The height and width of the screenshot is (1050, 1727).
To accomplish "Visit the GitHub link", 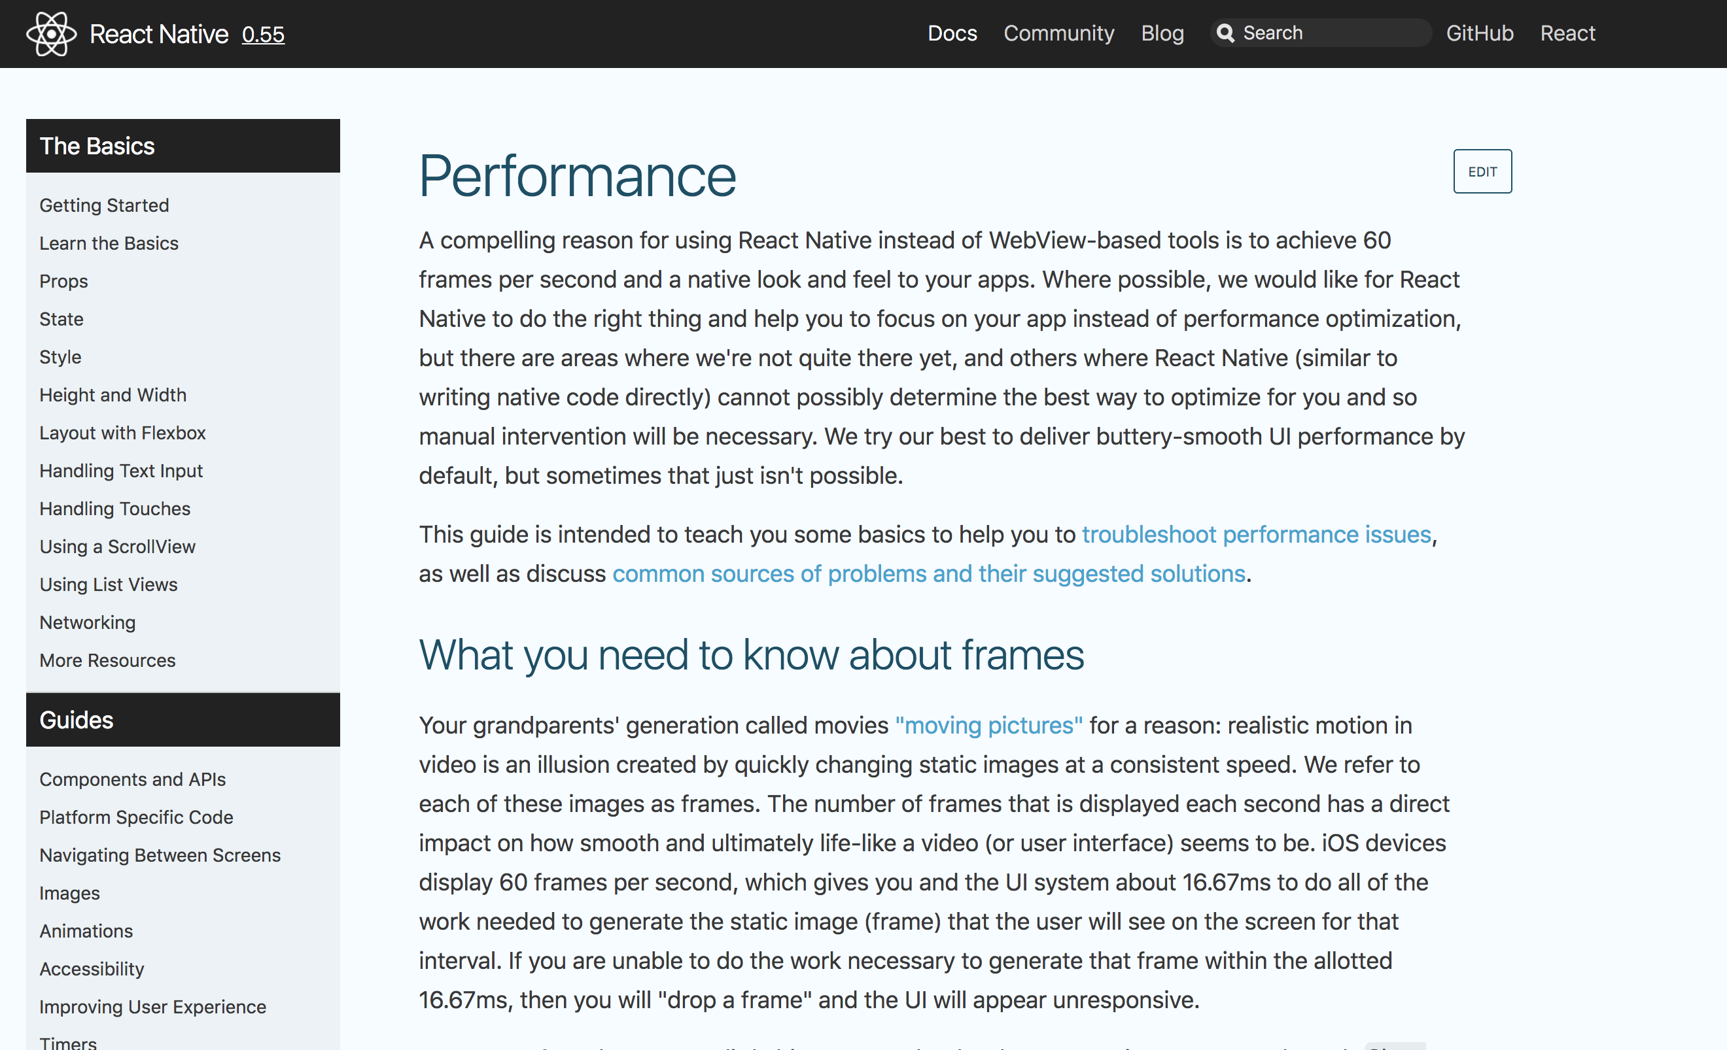I will coord(1480,33).
